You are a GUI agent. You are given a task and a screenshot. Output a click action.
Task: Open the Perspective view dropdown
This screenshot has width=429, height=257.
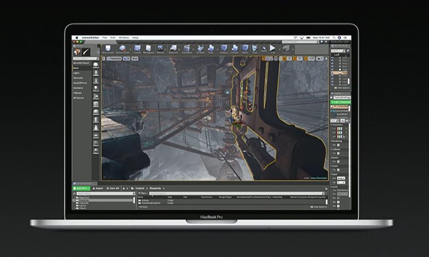pos(114,58)
